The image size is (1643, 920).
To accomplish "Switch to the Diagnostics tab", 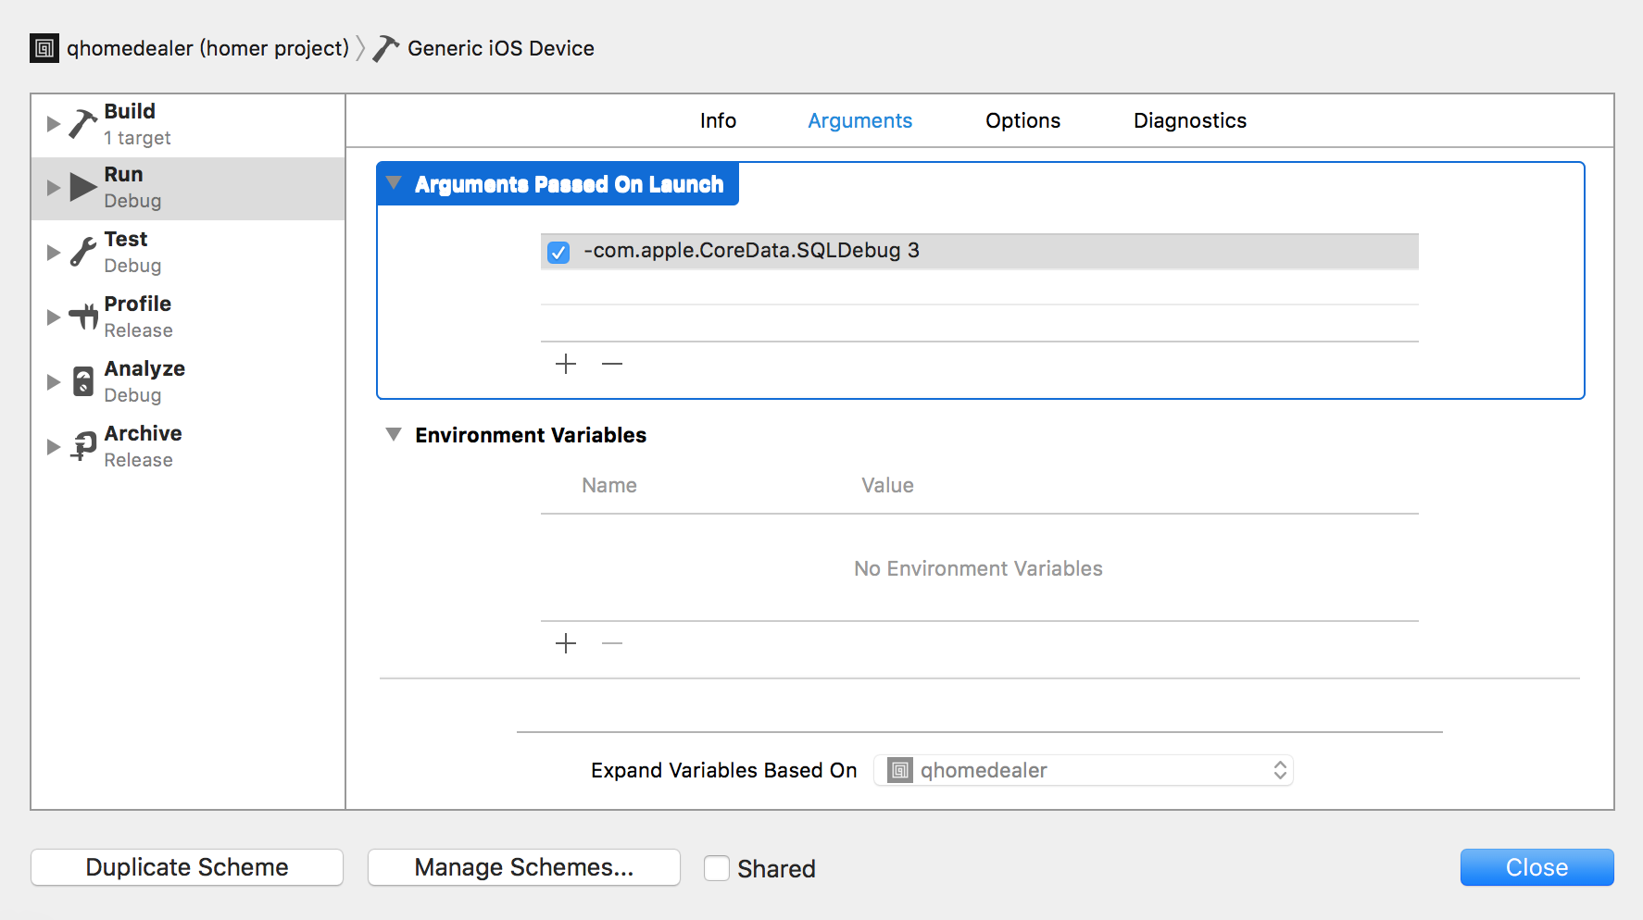I will coord(1189,120).
